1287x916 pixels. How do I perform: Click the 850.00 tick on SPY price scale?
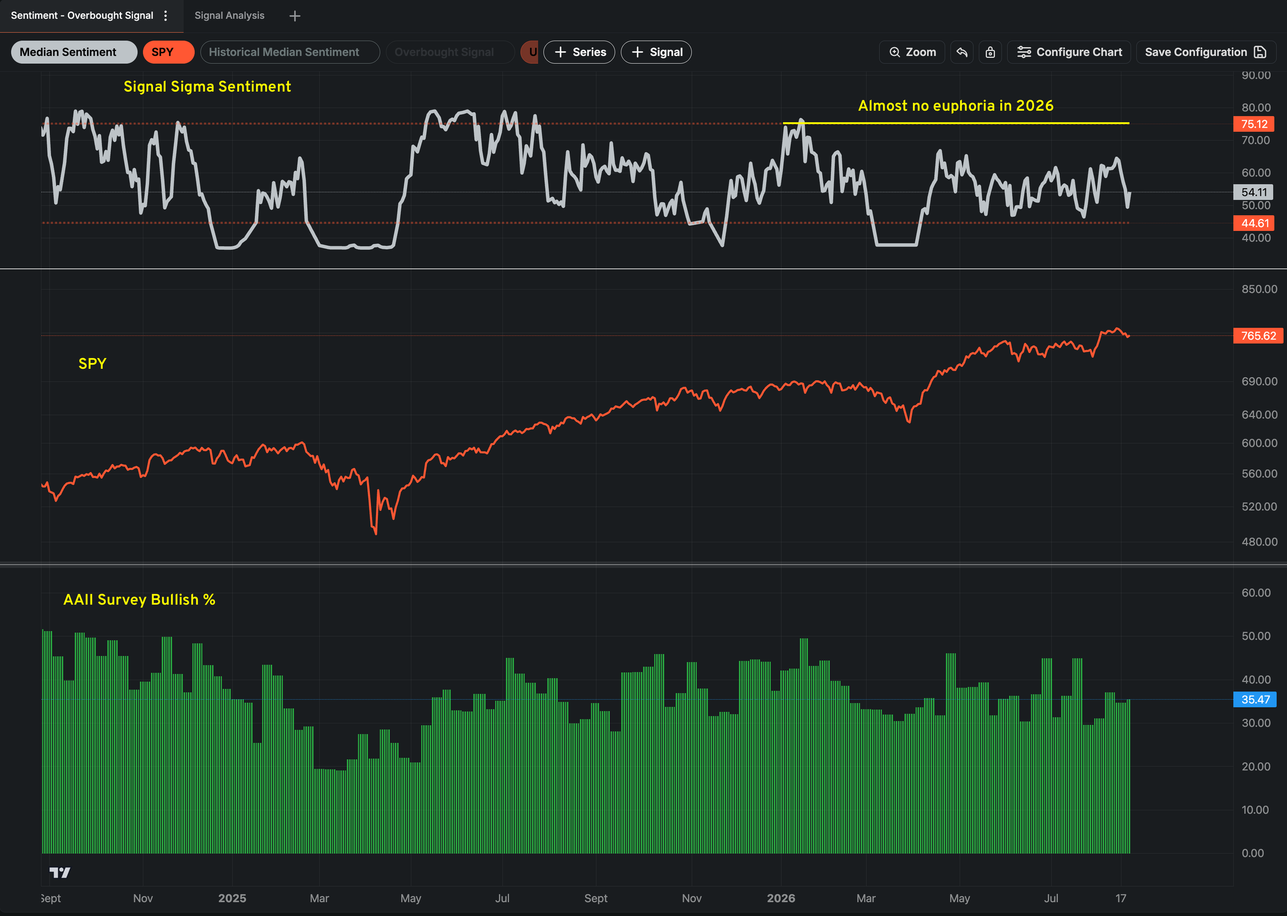pyautogui.click(x=1259, y=289)
